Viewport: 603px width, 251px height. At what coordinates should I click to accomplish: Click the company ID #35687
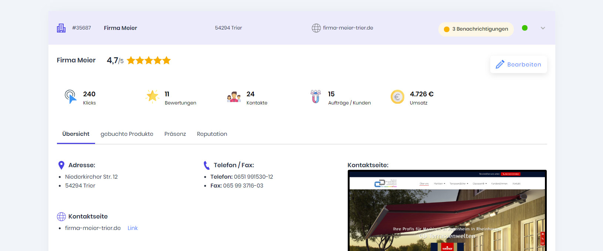pos(81,28)
